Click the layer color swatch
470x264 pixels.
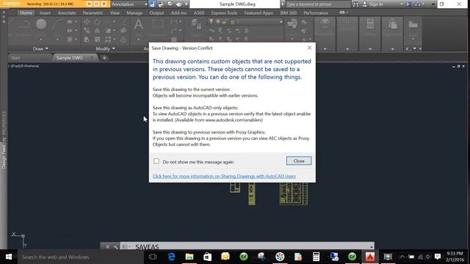(x=232, y=22)
